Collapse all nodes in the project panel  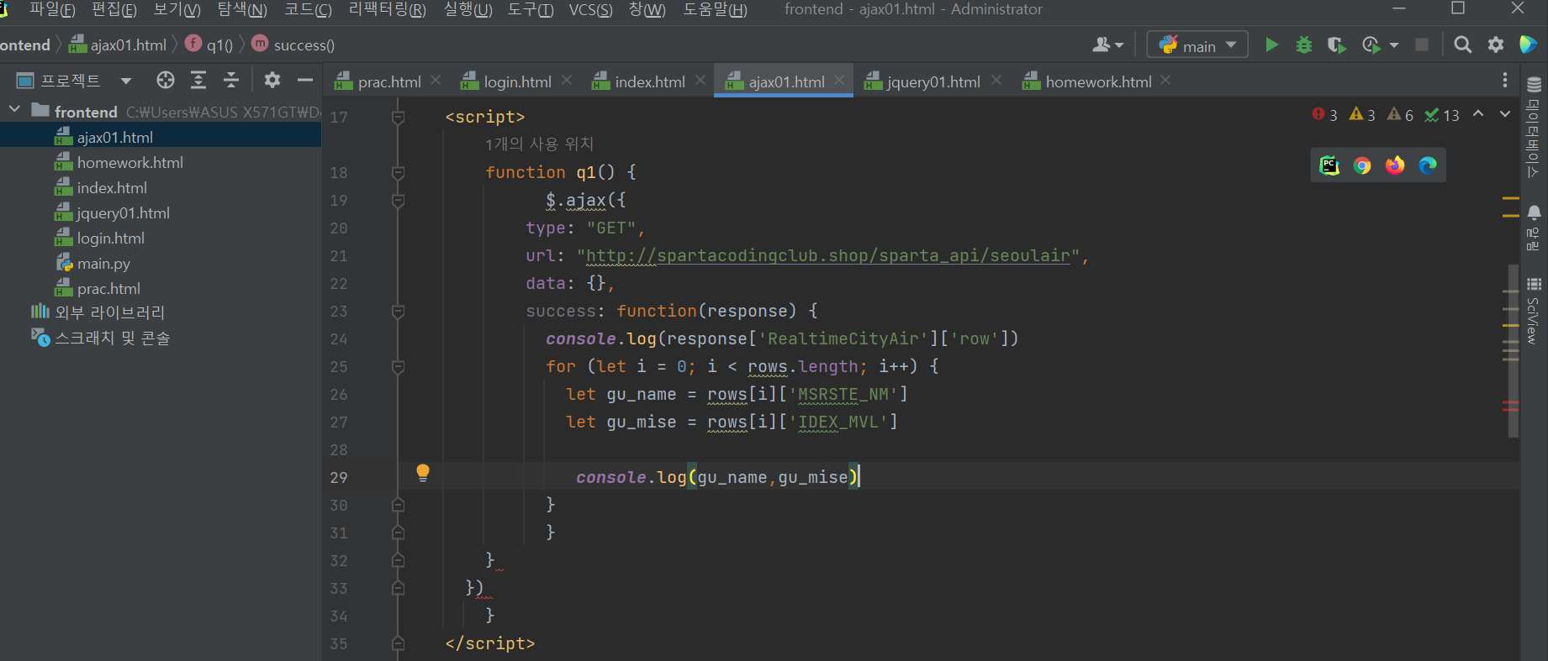coord(231,80)
